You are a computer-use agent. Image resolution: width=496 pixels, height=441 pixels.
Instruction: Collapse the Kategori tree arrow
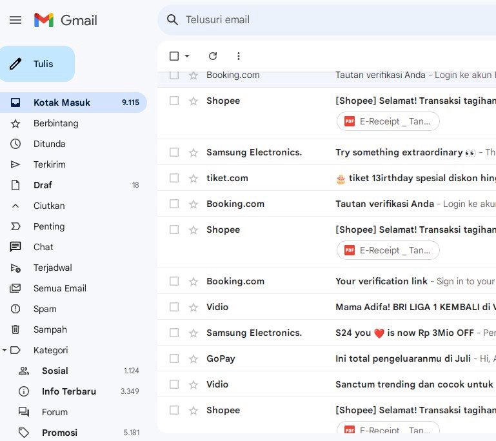point(4,350)
